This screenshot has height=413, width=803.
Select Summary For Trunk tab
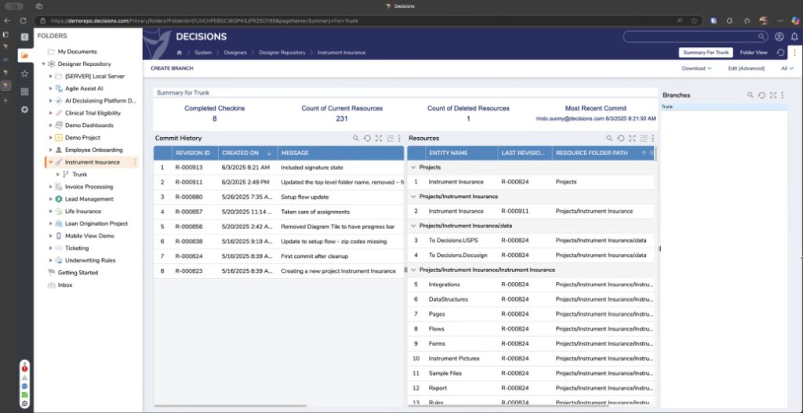(x=705, y=53)
